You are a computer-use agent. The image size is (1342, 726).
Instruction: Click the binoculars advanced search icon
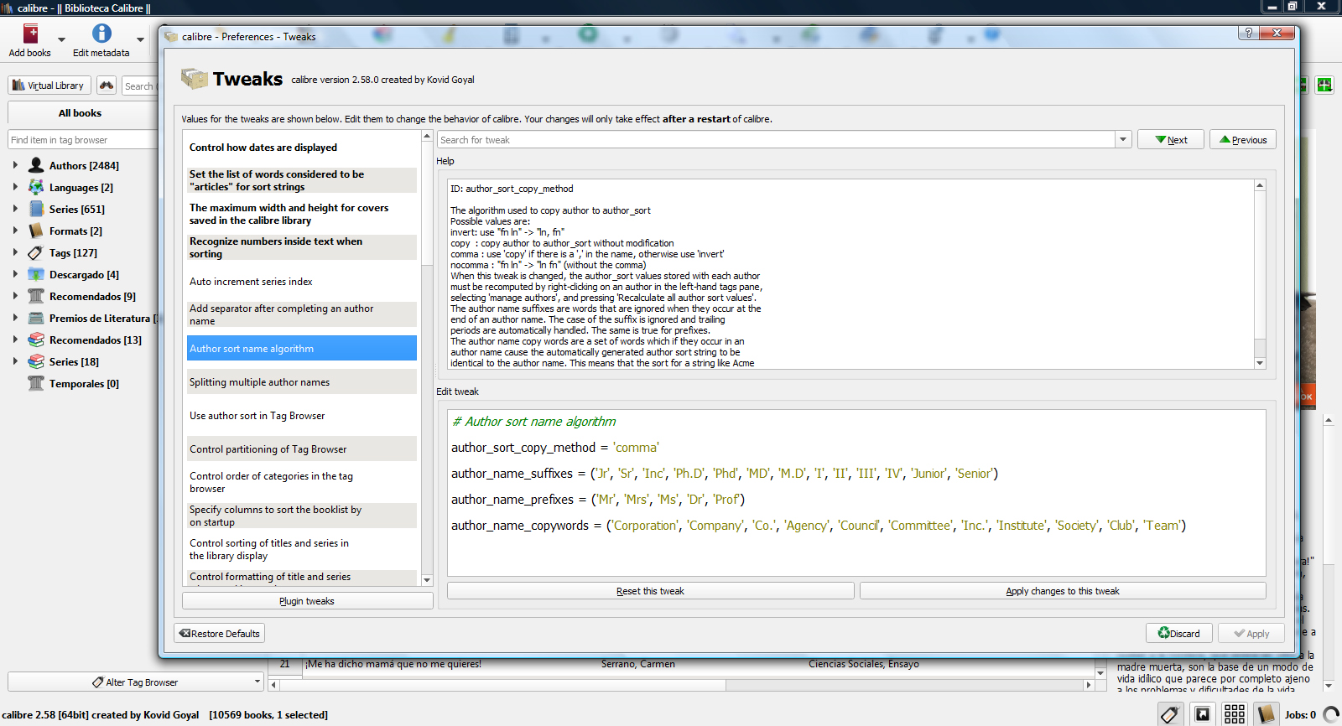107,86
